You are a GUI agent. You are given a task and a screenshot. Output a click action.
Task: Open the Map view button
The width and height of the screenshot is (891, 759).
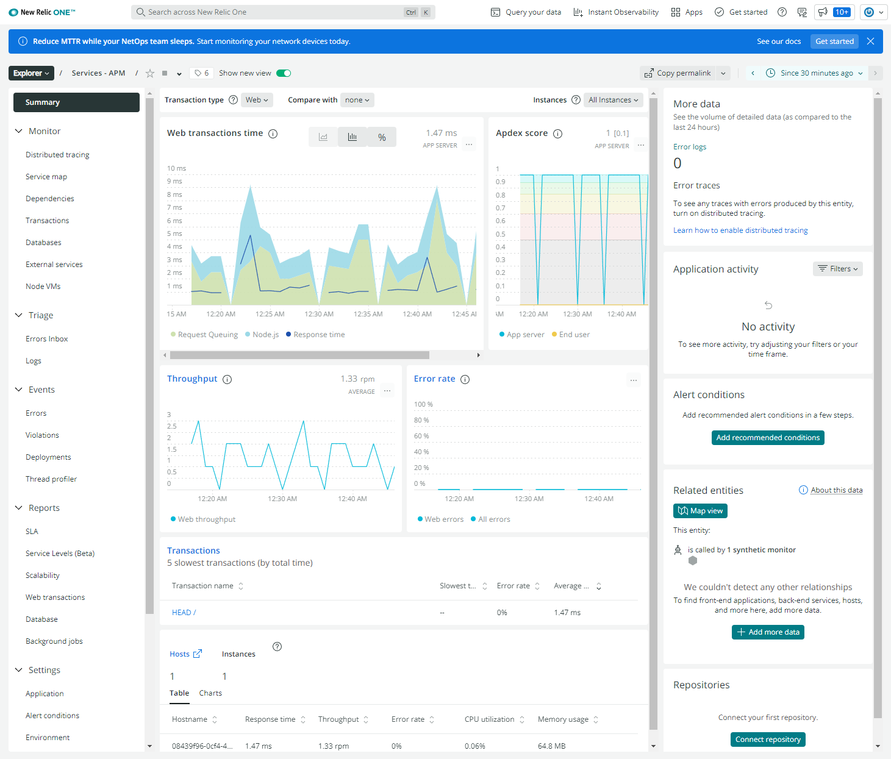click(700, 511)
